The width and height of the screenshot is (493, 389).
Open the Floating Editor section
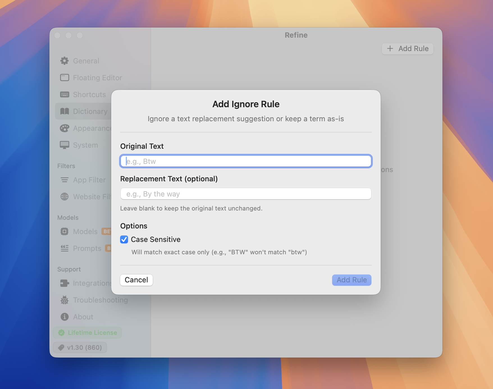point(103,78)
